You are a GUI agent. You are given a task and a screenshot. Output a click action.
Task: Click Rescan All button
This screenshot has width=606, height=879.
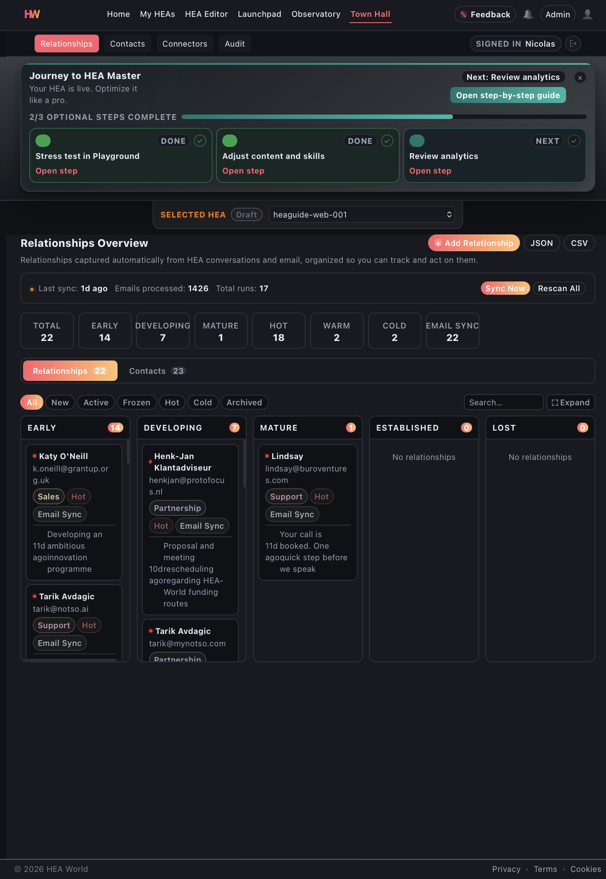559,289
